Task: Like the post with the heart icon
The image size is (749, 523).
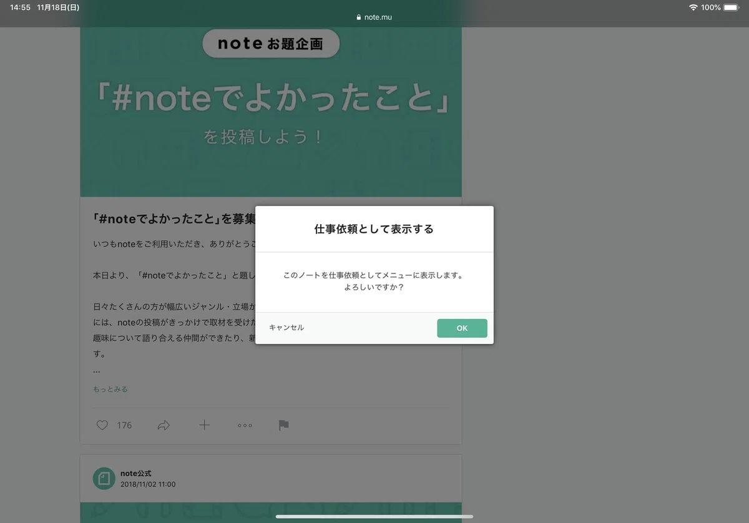Action: pyautogui.click(x=102, y=425)
